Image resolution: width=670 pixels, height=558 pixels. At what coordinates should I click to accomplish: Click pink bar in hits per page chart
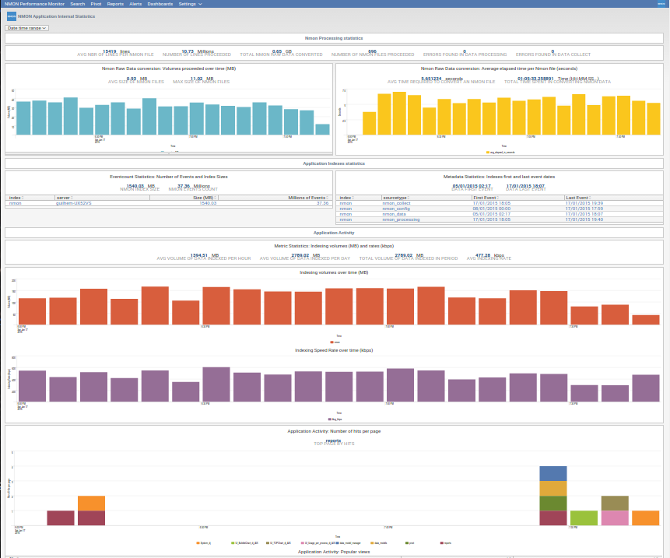615,518
